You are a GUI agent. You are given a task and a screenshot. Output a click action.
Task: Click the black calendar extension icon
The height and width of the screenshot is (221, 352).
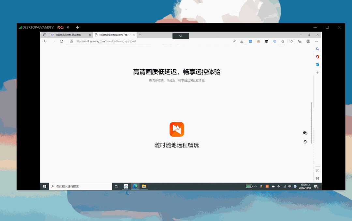point(267,41)
